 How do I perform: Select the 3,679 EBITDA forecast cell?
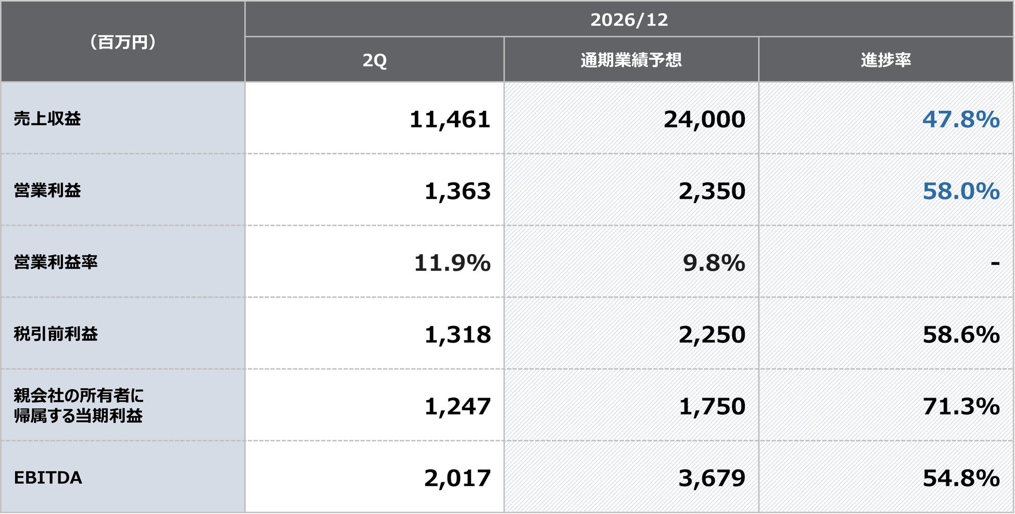(631, 477)
